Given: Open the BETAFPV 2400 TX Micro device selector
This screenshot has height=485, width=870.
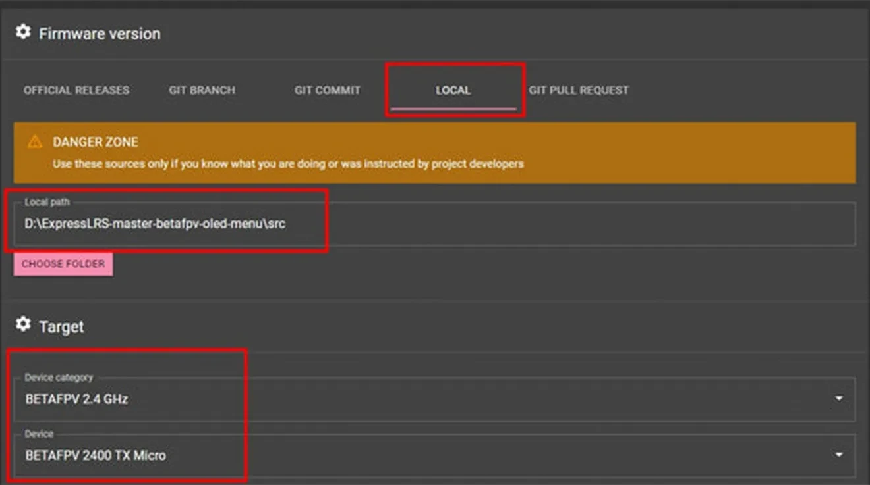Looking at the screenshot, I should pos(422,455).
